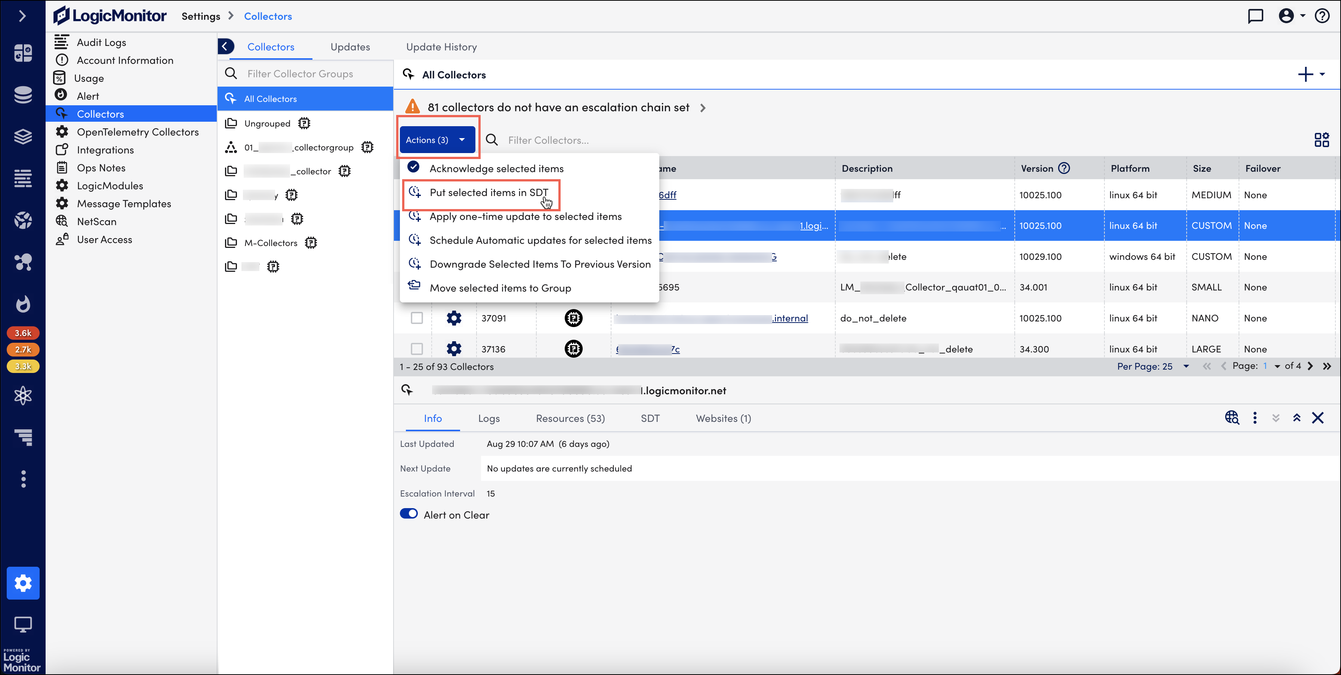Click the help question mark icon
The width and height of the screenshot is (1341, 675).
[x=1322, y=16]
